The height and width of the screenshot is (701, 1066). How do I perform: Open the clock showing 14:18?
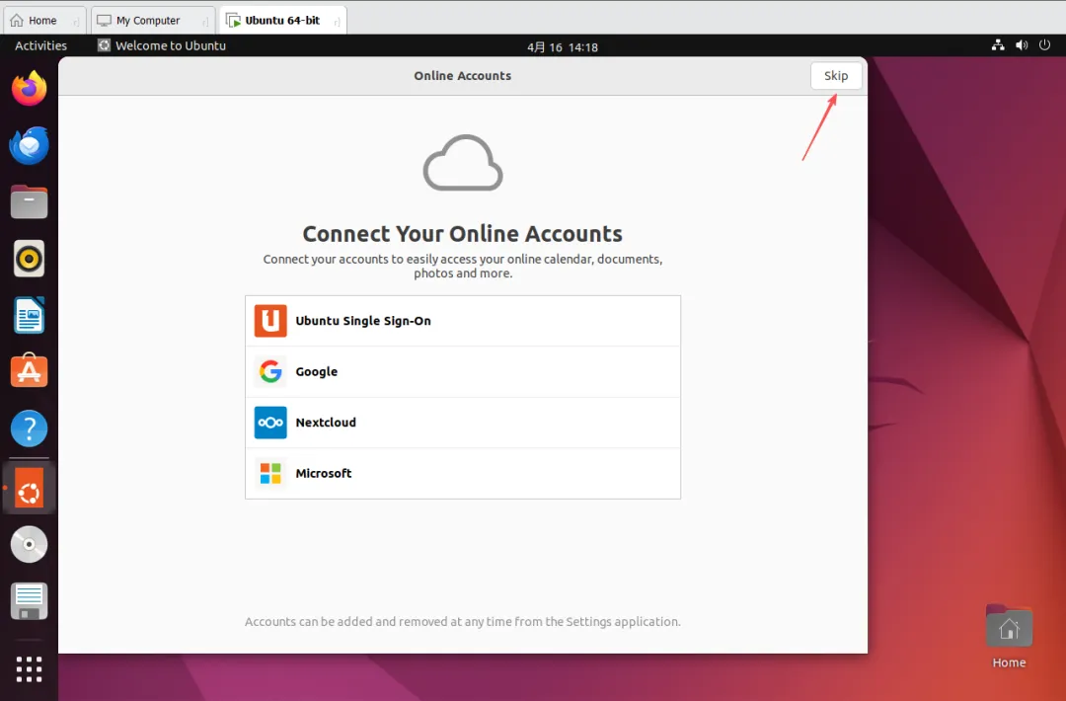point(563,47)
